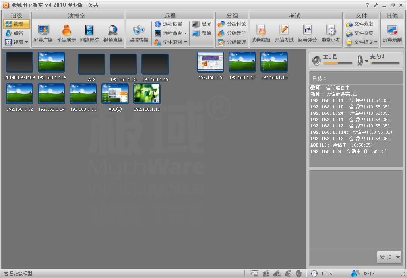Expand the 视图 view dropdown

coord(17,42)
